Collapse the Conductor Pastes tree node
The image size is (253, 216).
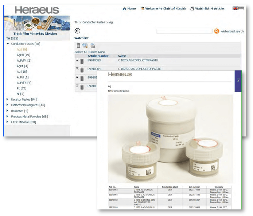coord(8,43)
